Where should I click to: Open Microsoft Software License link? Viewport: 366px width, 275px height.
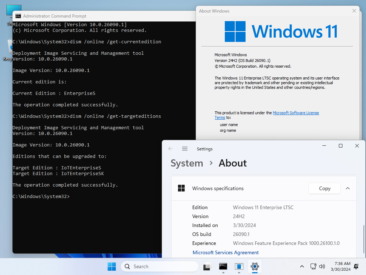296,113
